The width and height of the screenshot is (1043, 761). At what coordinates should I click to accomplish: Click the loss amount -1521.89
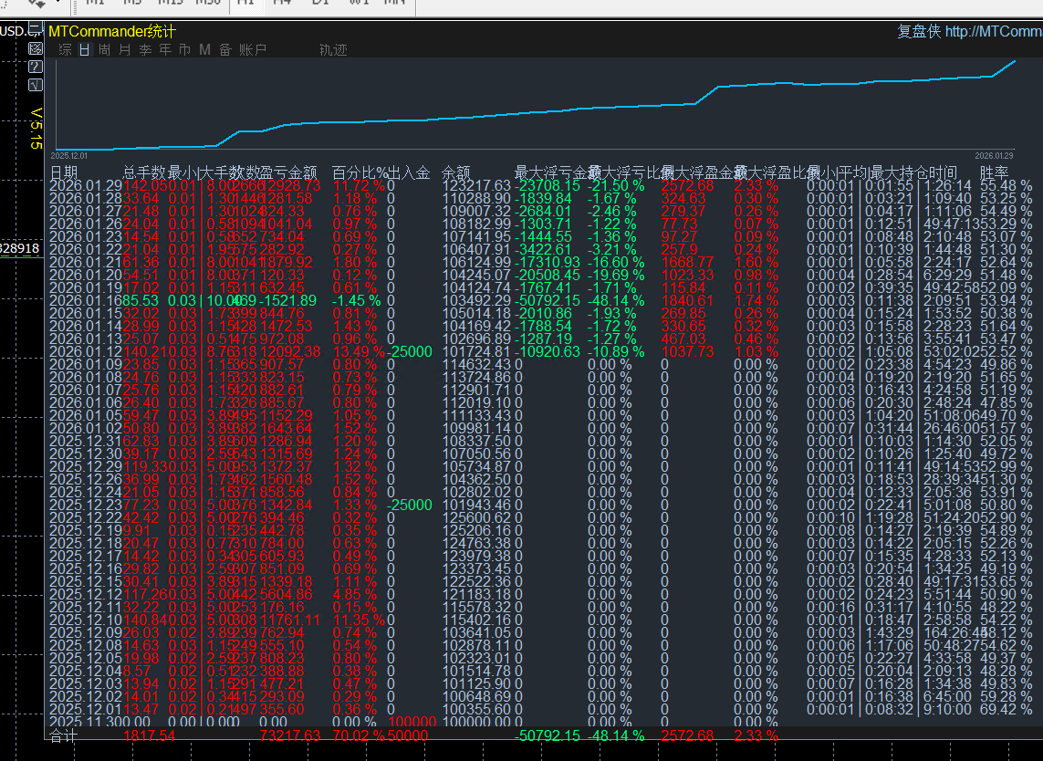point(288,301)
